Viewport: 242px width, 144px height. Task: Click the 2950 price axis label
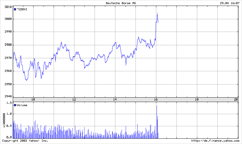point(8,84)
